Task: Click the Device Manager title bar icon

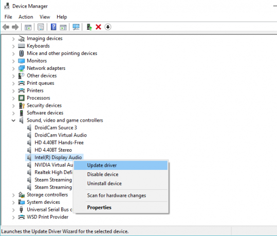Action: pos(7,6)
